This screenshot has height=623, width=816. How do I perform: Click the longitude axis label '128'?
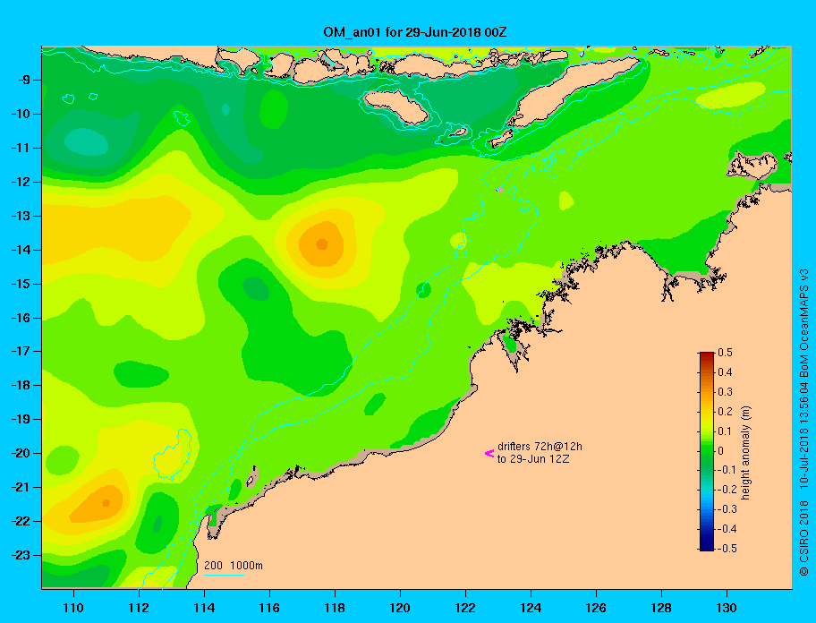click(x=661, y=608)
